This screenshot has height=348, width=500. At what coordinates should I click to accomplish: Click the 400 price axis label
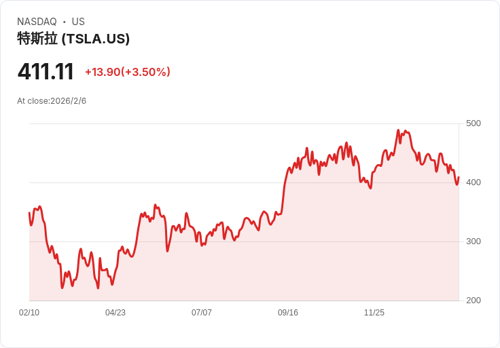[474, 182]
